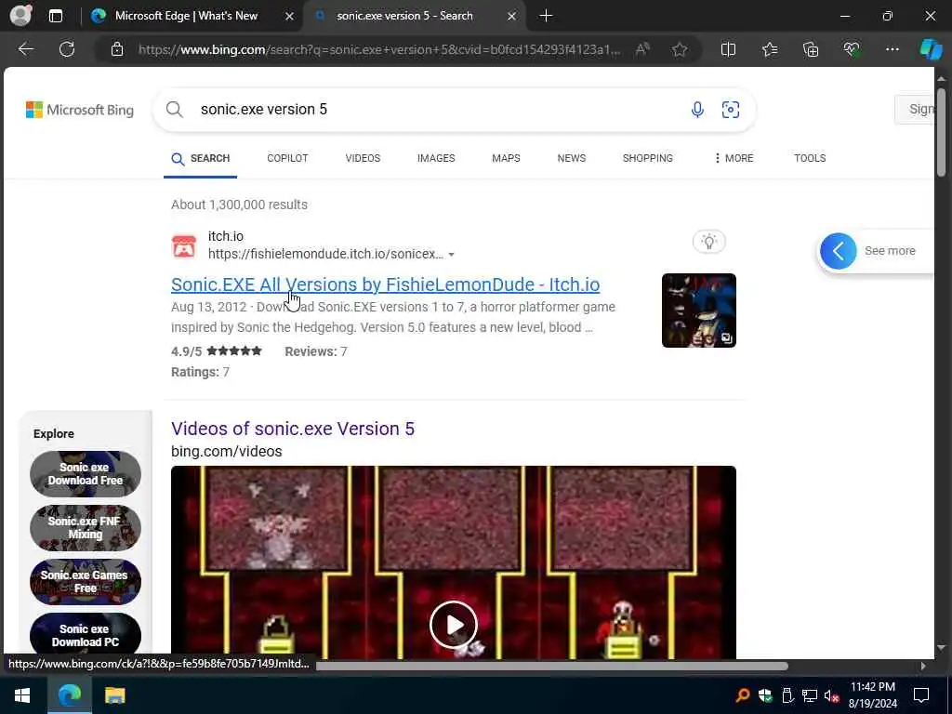The image size is (952, 714).
Task: Open Videos of sonic.exe Version 5 link
Action: tap(293, 429)
